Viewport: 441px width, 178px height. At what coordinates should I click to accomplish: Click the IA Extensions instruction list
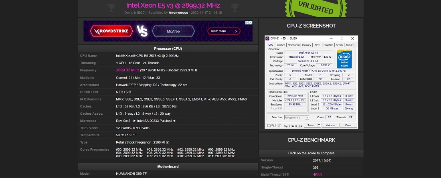(181, 99)
